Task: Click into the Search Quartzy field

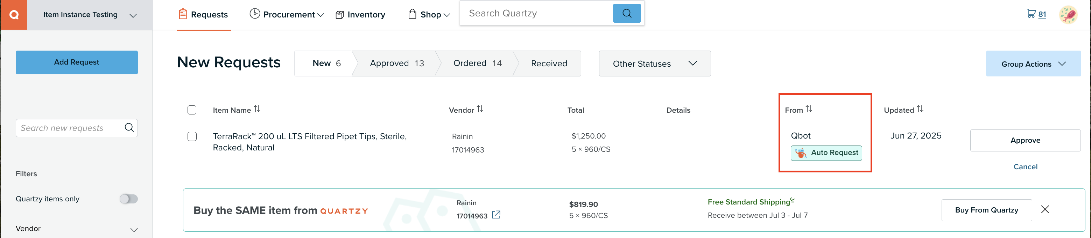Action: [536, 14]
